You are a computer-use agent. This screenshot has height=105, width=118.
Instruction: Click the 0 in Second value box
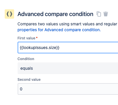click(21, 89)
